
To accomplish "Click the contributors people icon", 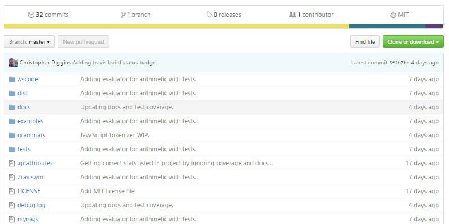I will pos(292,15).
